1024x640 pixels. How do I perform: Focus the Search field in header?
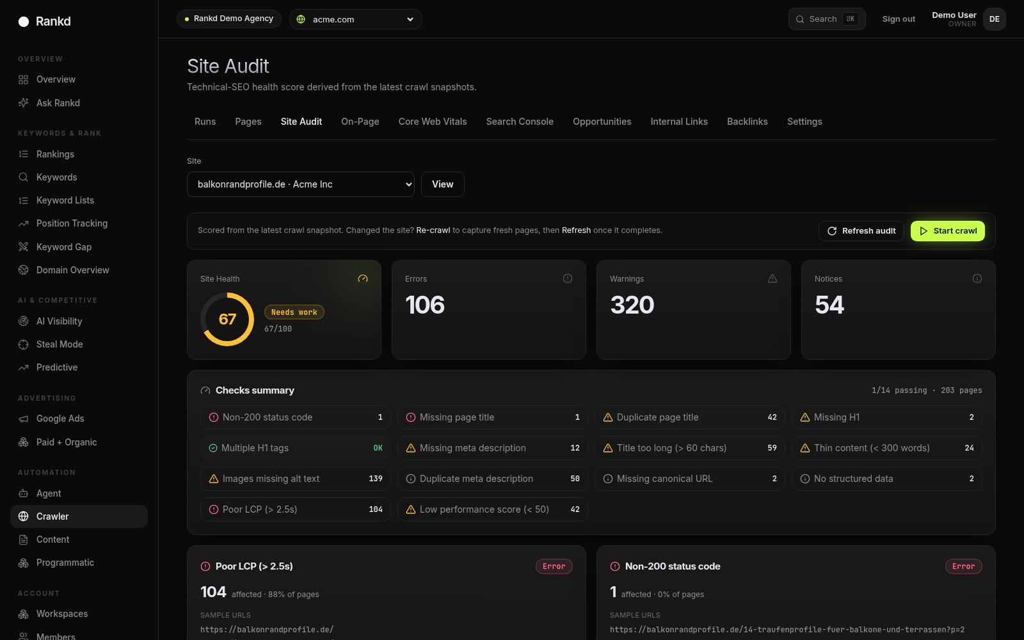point(827,19)
